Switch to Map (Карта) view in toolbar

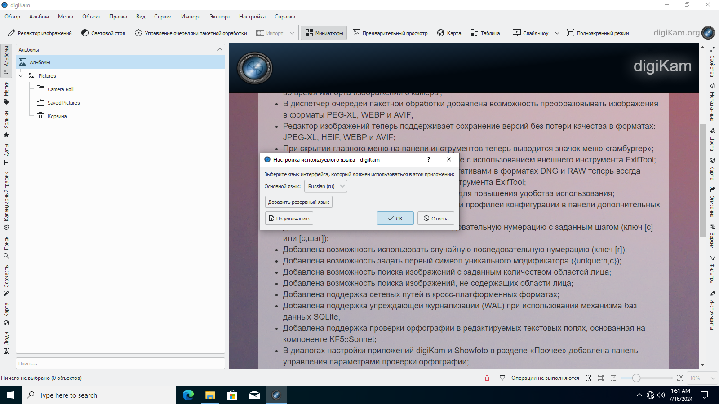pos(449,33)
